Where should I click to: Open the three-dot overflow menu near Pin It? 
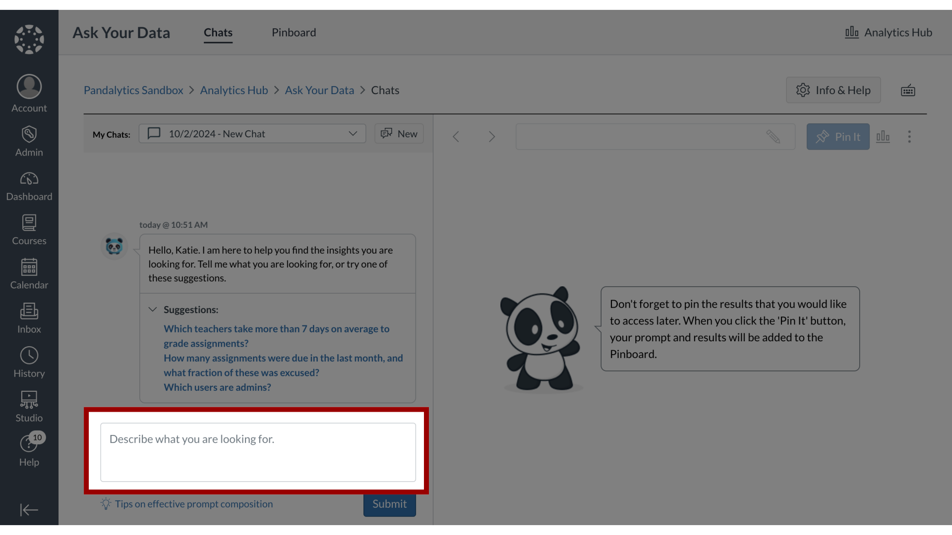[x=909, y=137]
